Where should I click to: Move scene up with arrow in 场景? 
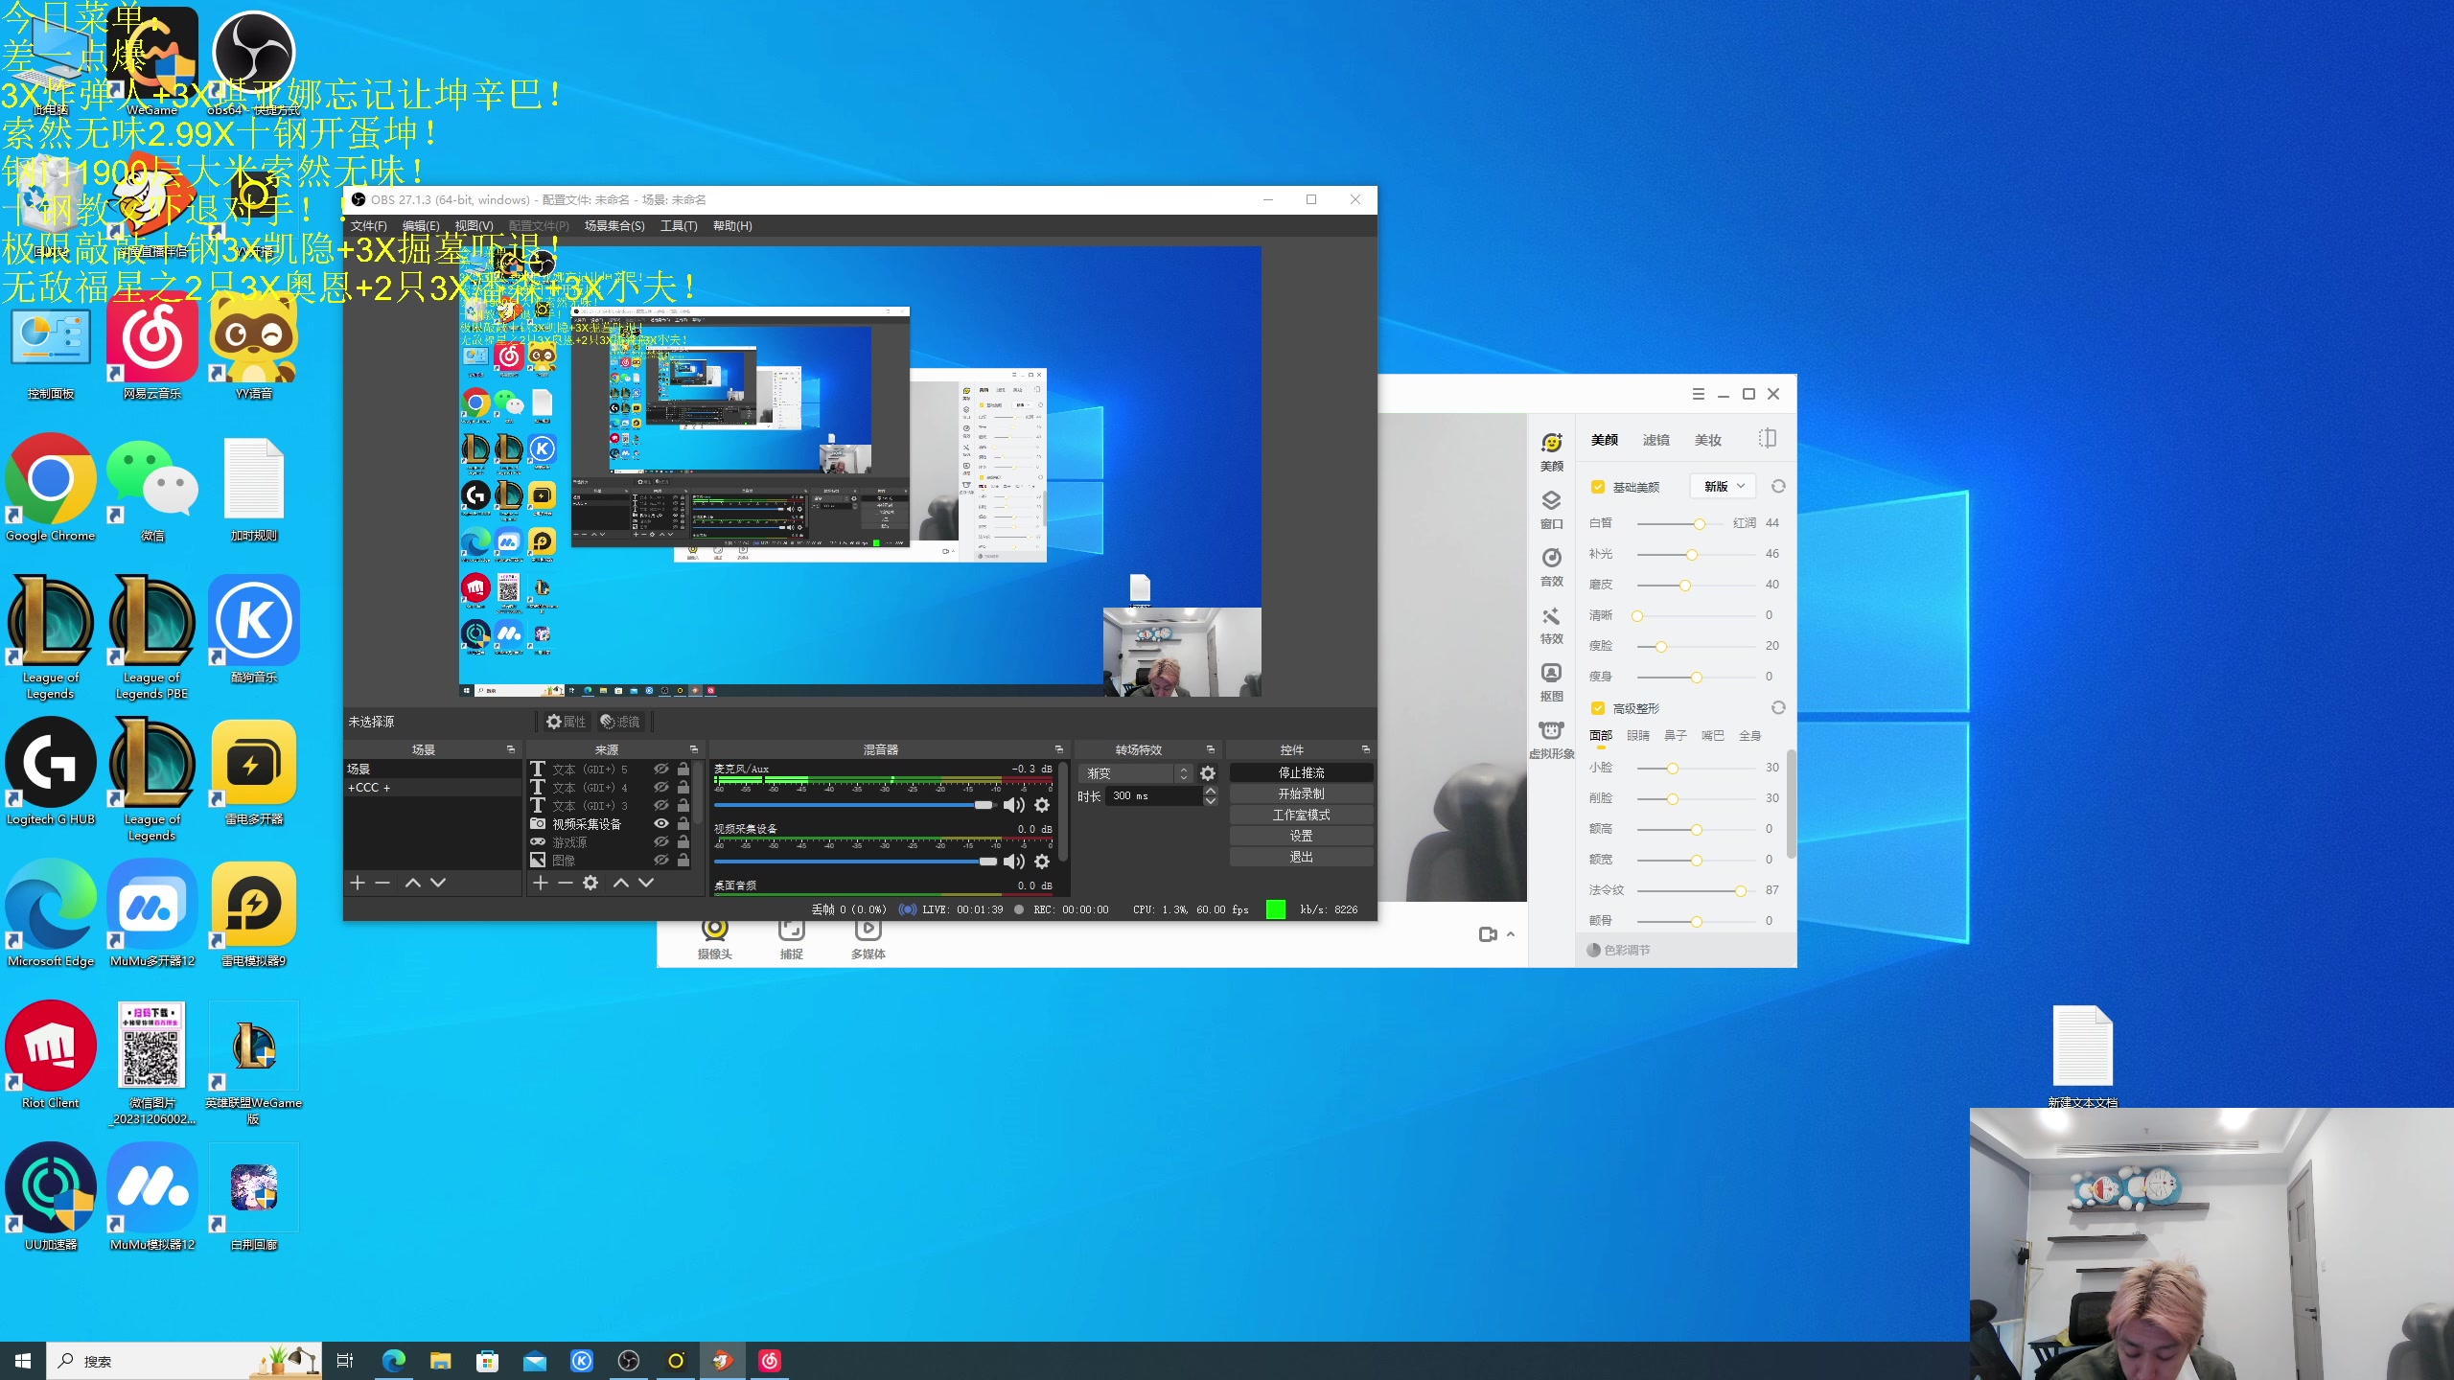coord(412,883)
